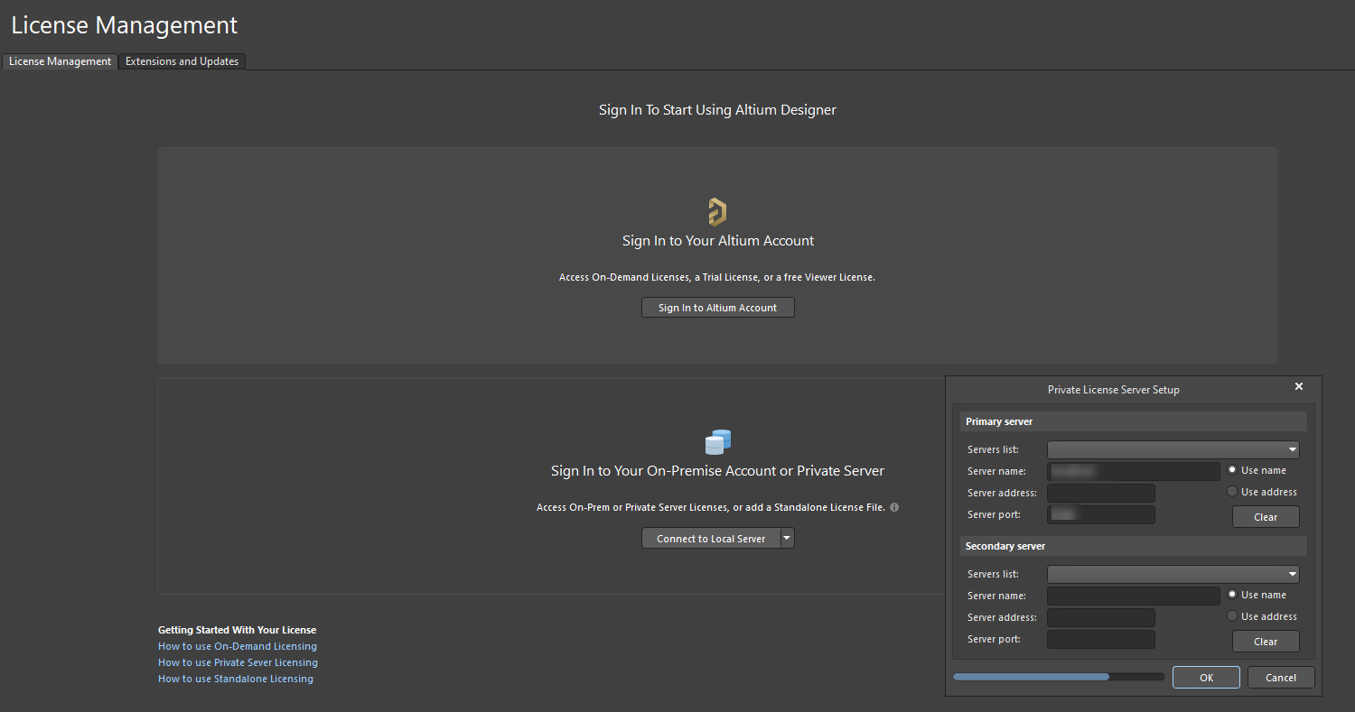Open the Secondary server Servers list dropdown
Screen dimensions: 1355x712
(x=1173, y=574)
